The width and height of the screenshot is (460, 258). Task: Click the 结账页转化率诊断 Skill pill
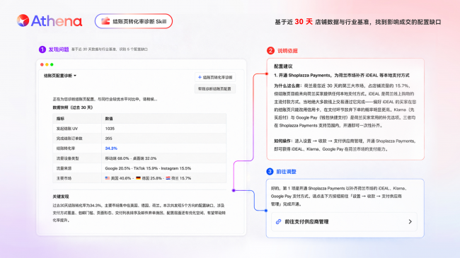(x=134, y=21)
